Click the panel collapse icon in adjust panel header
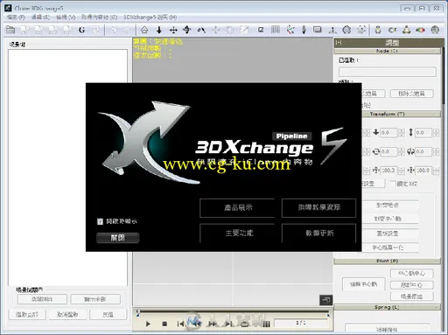The image size is (448, 335). point(339,43)
